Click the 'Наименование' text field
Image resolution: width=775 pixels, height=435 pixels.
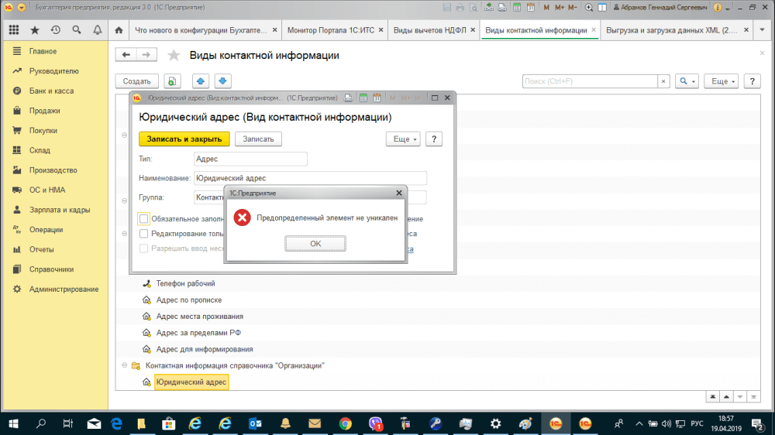(x=310, y=178)
